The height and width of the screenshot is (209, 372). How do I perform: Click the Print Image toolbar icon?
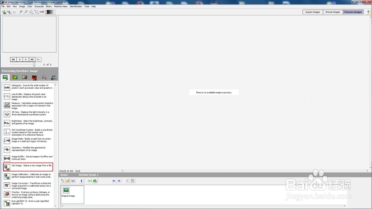pos(15,12)
